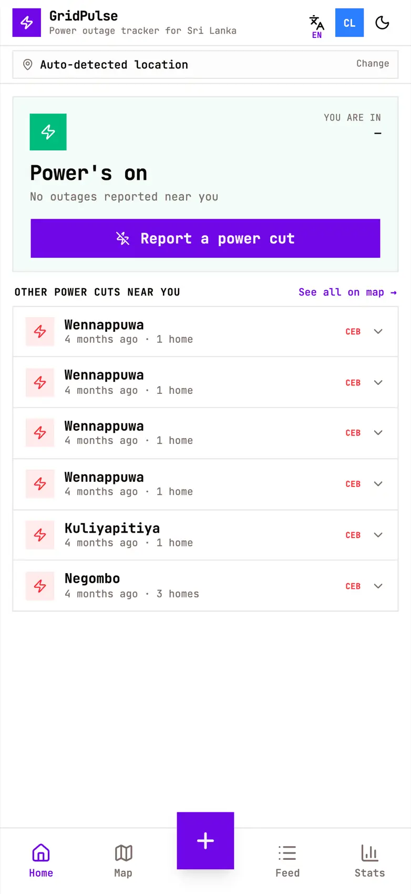Open the Negombo outage lightning icon
Screen dimensions: 411x894
(x=40, y=586)
